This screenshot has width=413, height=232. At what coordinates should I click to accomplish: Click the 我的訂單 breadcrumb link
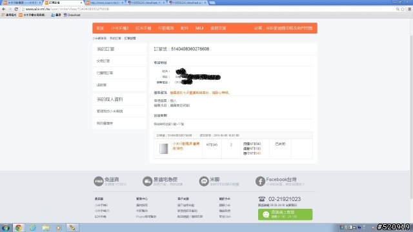(115, 39)
